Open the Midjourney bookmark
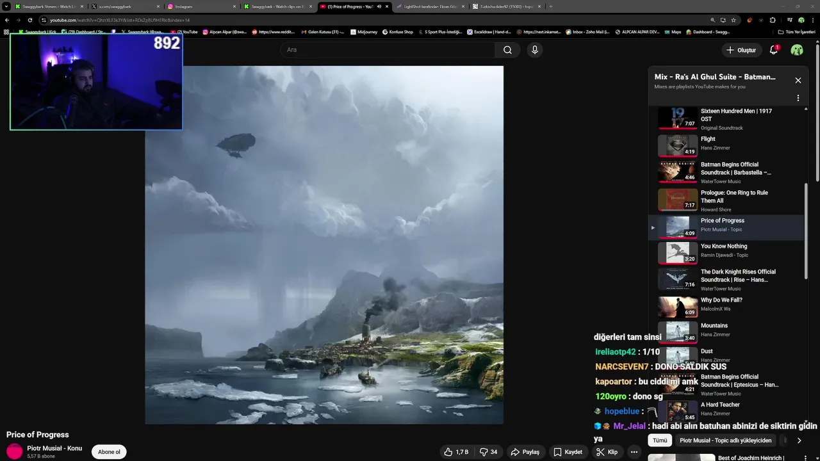Screen dimensions: 820x461 point(364,31)
